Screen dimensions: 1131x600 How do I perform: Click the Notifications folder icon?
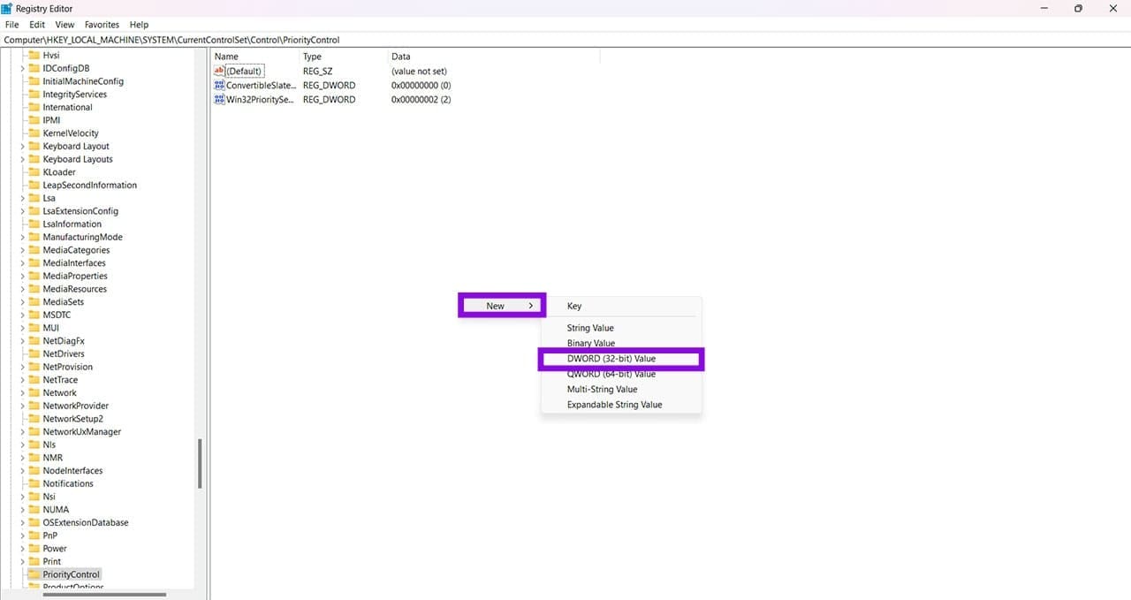pos(34,483)
